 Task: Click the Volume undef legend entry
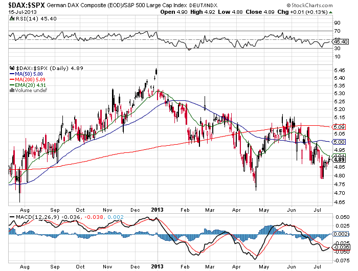[32, 91]
